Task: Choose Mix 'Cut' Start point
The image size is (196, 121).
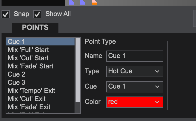Action: pos(40,58)
